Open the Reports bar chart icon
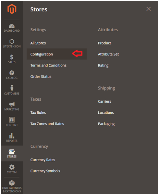Image resolution: width=159 pixels, height=195 pixels. coord(12,136)
